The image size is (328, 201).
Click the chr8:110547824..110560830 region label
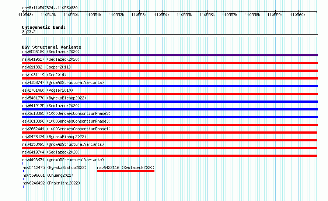click(x=50, y=8)
